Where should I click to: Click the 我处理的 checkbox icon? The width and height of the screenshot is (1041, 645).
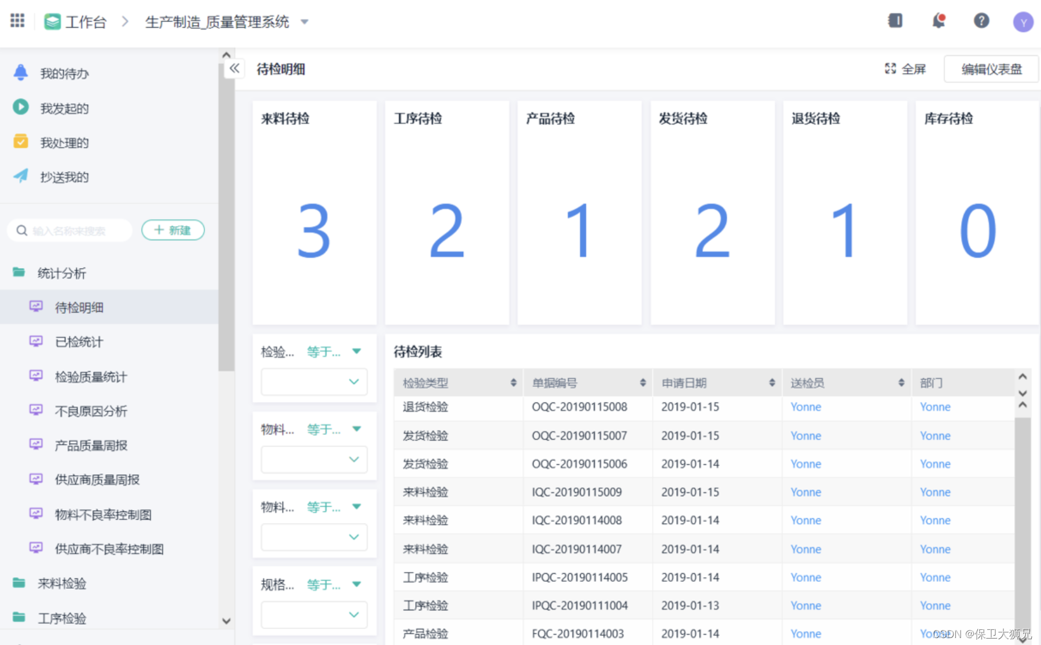pos(21,141)
